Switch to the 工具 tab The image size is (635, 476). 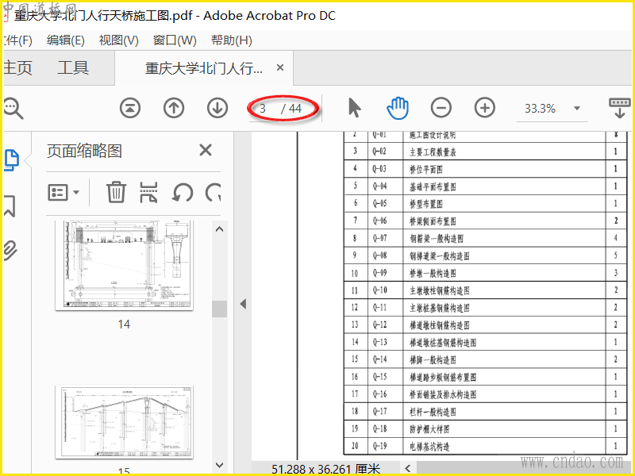[73, 68]
